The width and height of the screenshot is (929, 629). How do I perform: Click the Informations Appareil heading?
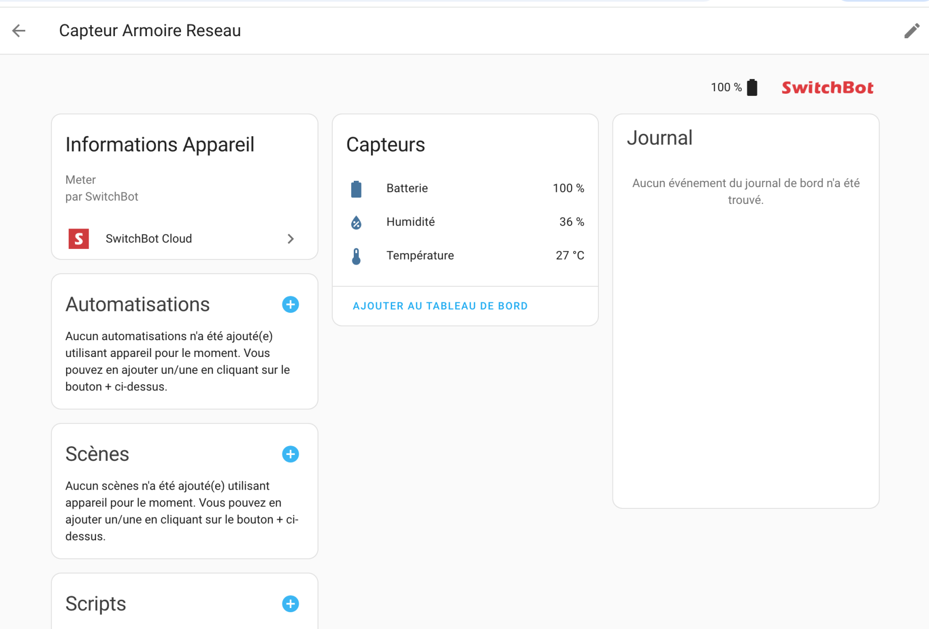[x=160, y=145]
